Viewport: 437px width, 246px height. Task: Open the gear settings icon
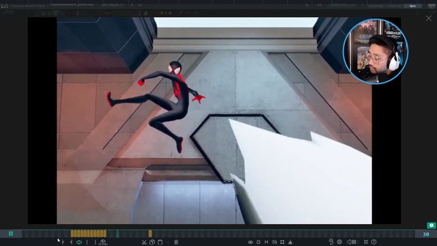[339, 242]
